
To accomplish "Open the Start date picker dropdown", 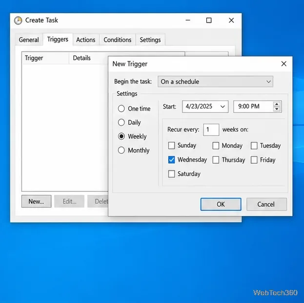I will (x=223, y=107).
